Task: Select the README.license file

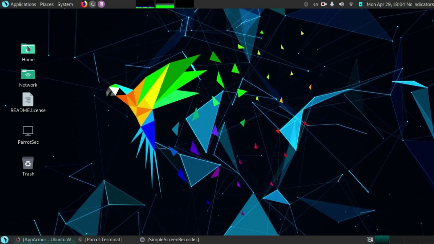Action: tap(28, 103)
